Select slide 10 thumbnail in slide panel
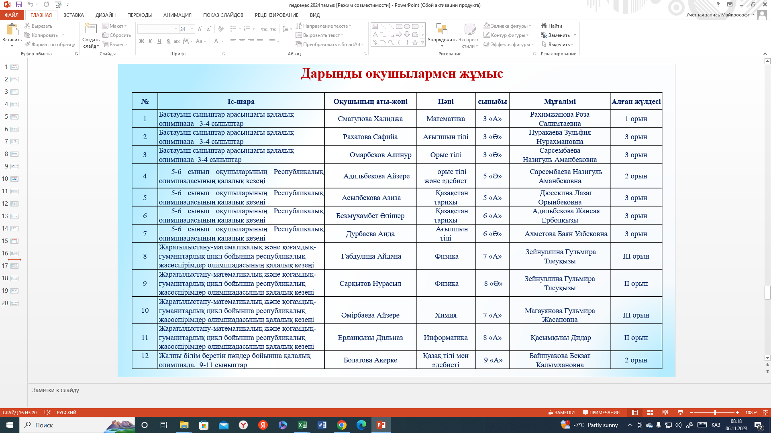Image resolution: width=771 pixels, height=433 pixels. 14,179
